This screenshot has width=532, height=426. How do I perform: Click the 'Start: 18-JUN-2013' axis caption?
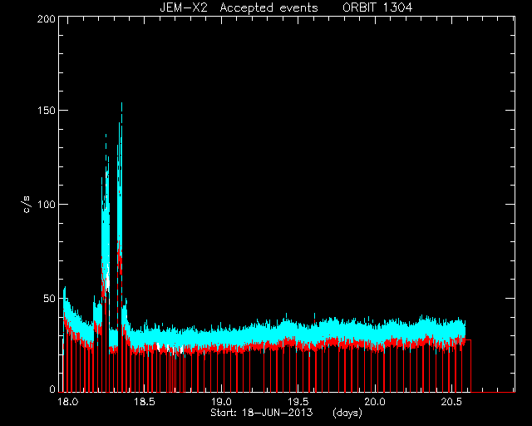[262, 413]
